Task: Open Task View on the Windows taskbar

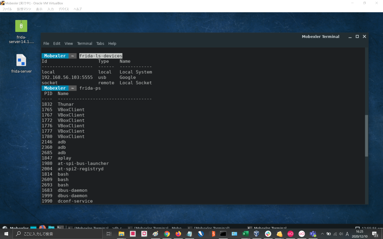Action: [x=109, y=234]
